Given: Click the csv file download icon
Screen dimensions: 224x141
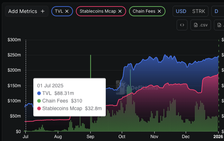Looking at the screenshot, I should [196, 25].
